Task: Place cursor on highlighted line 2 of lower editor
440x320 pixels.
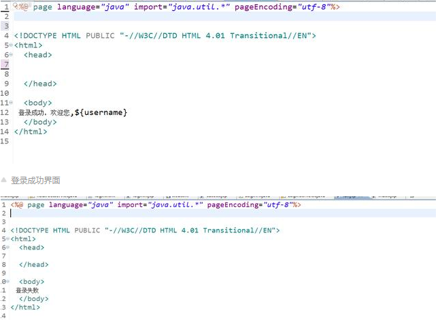Action: point(204,213)
